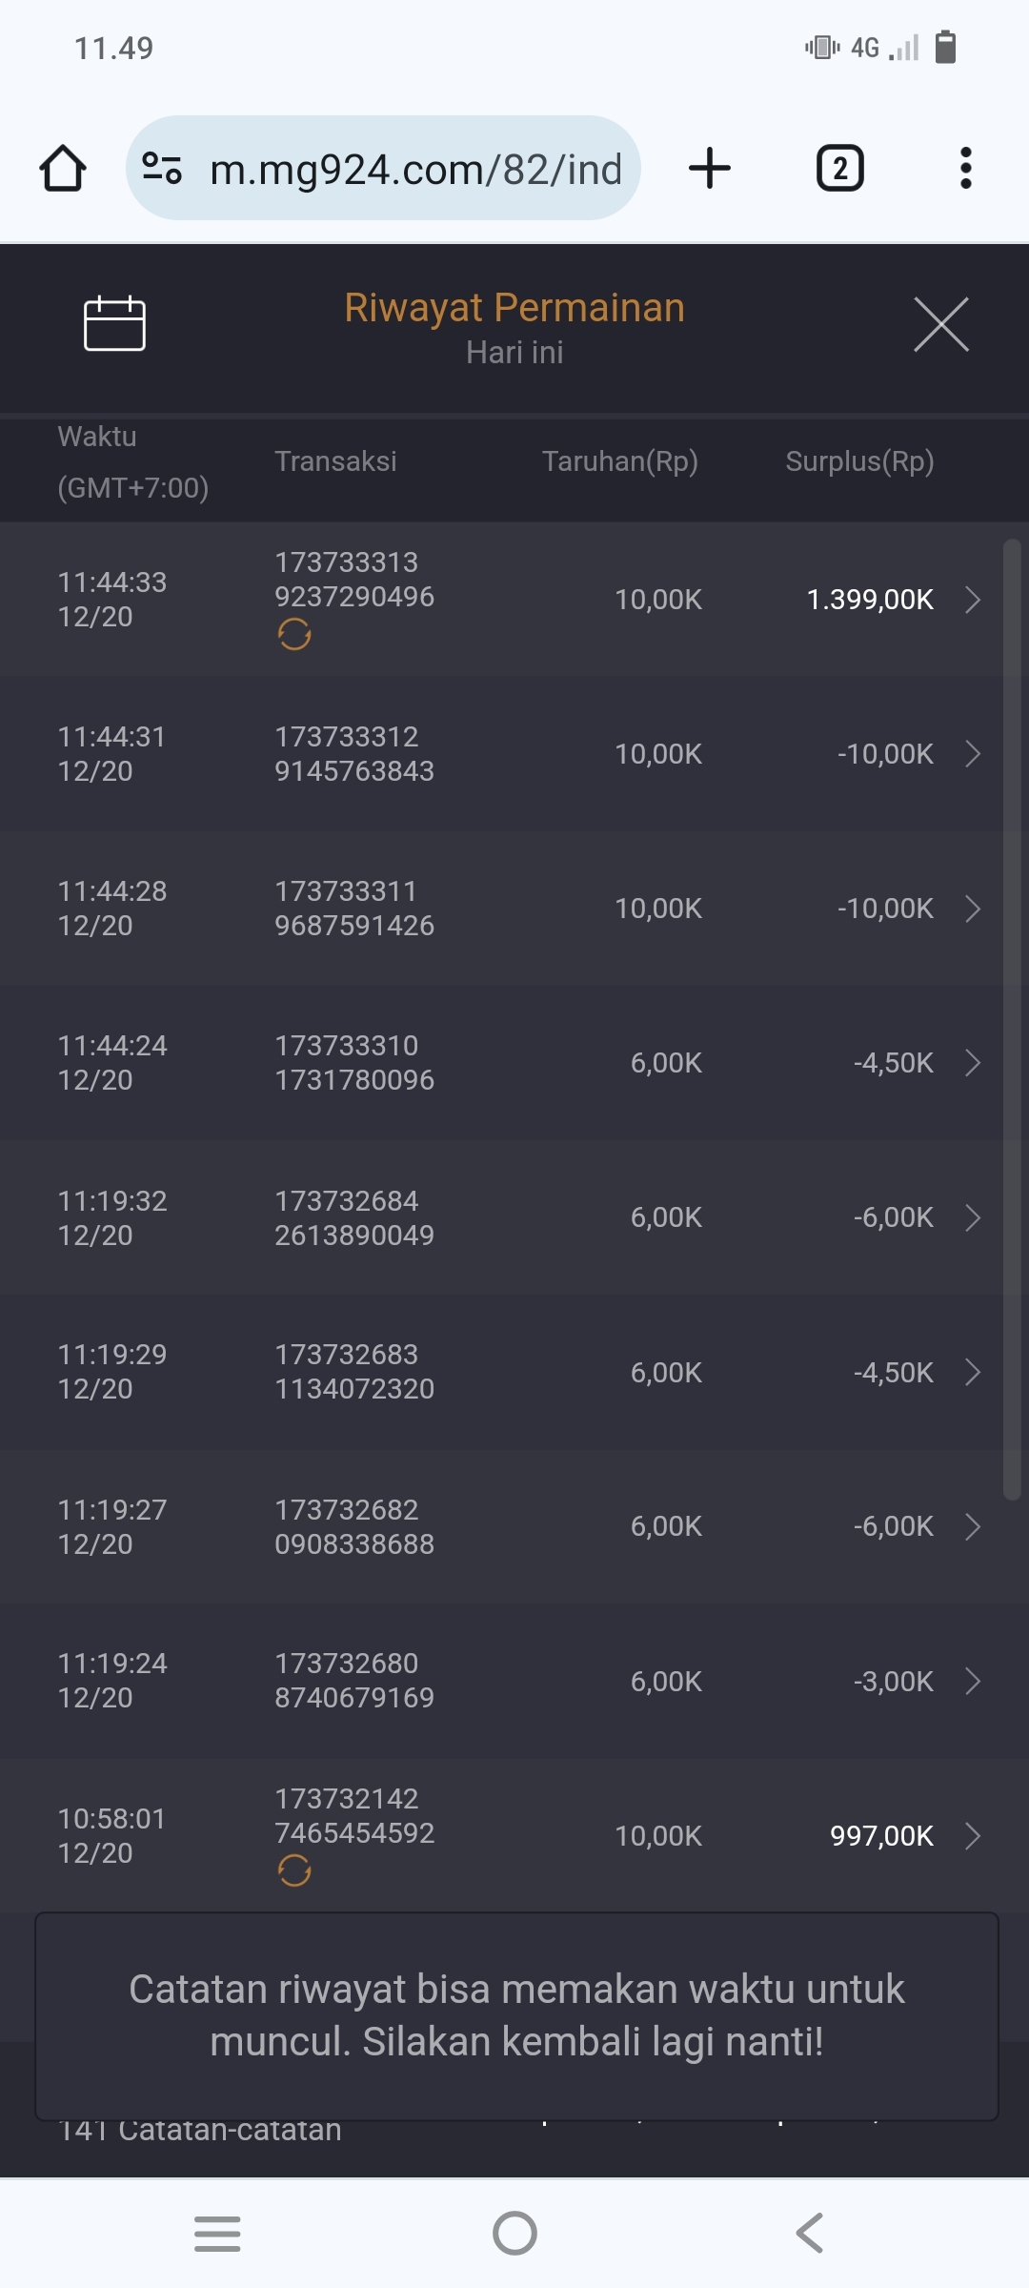This screenshot has width=1029, height=2288.
Task: Open the 11:44:24 row chevron
Action: 972,1063
